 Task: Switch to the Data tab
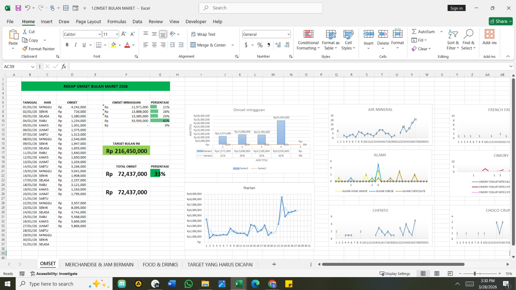point(137,22)
